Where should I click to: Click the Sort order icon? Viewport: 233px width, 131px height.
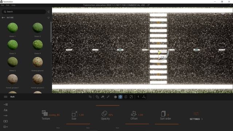point(163,114)
